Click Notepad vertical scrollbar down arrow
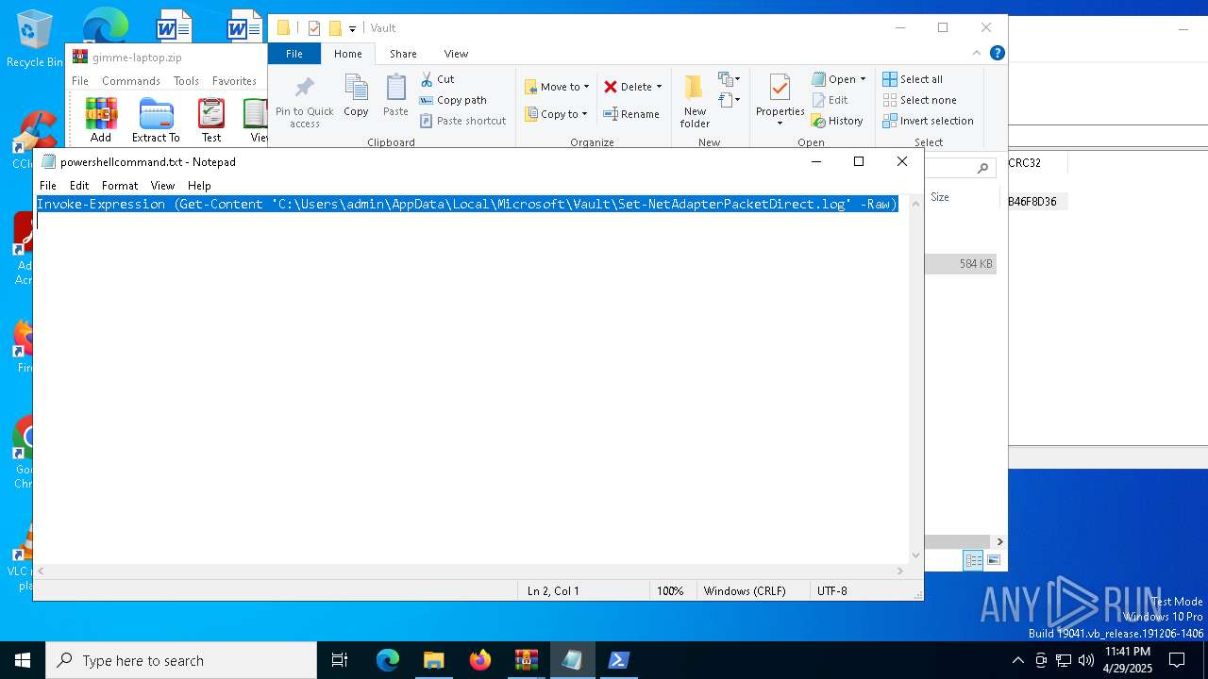This screenshot has height=679, width=1208. point(915,555)
